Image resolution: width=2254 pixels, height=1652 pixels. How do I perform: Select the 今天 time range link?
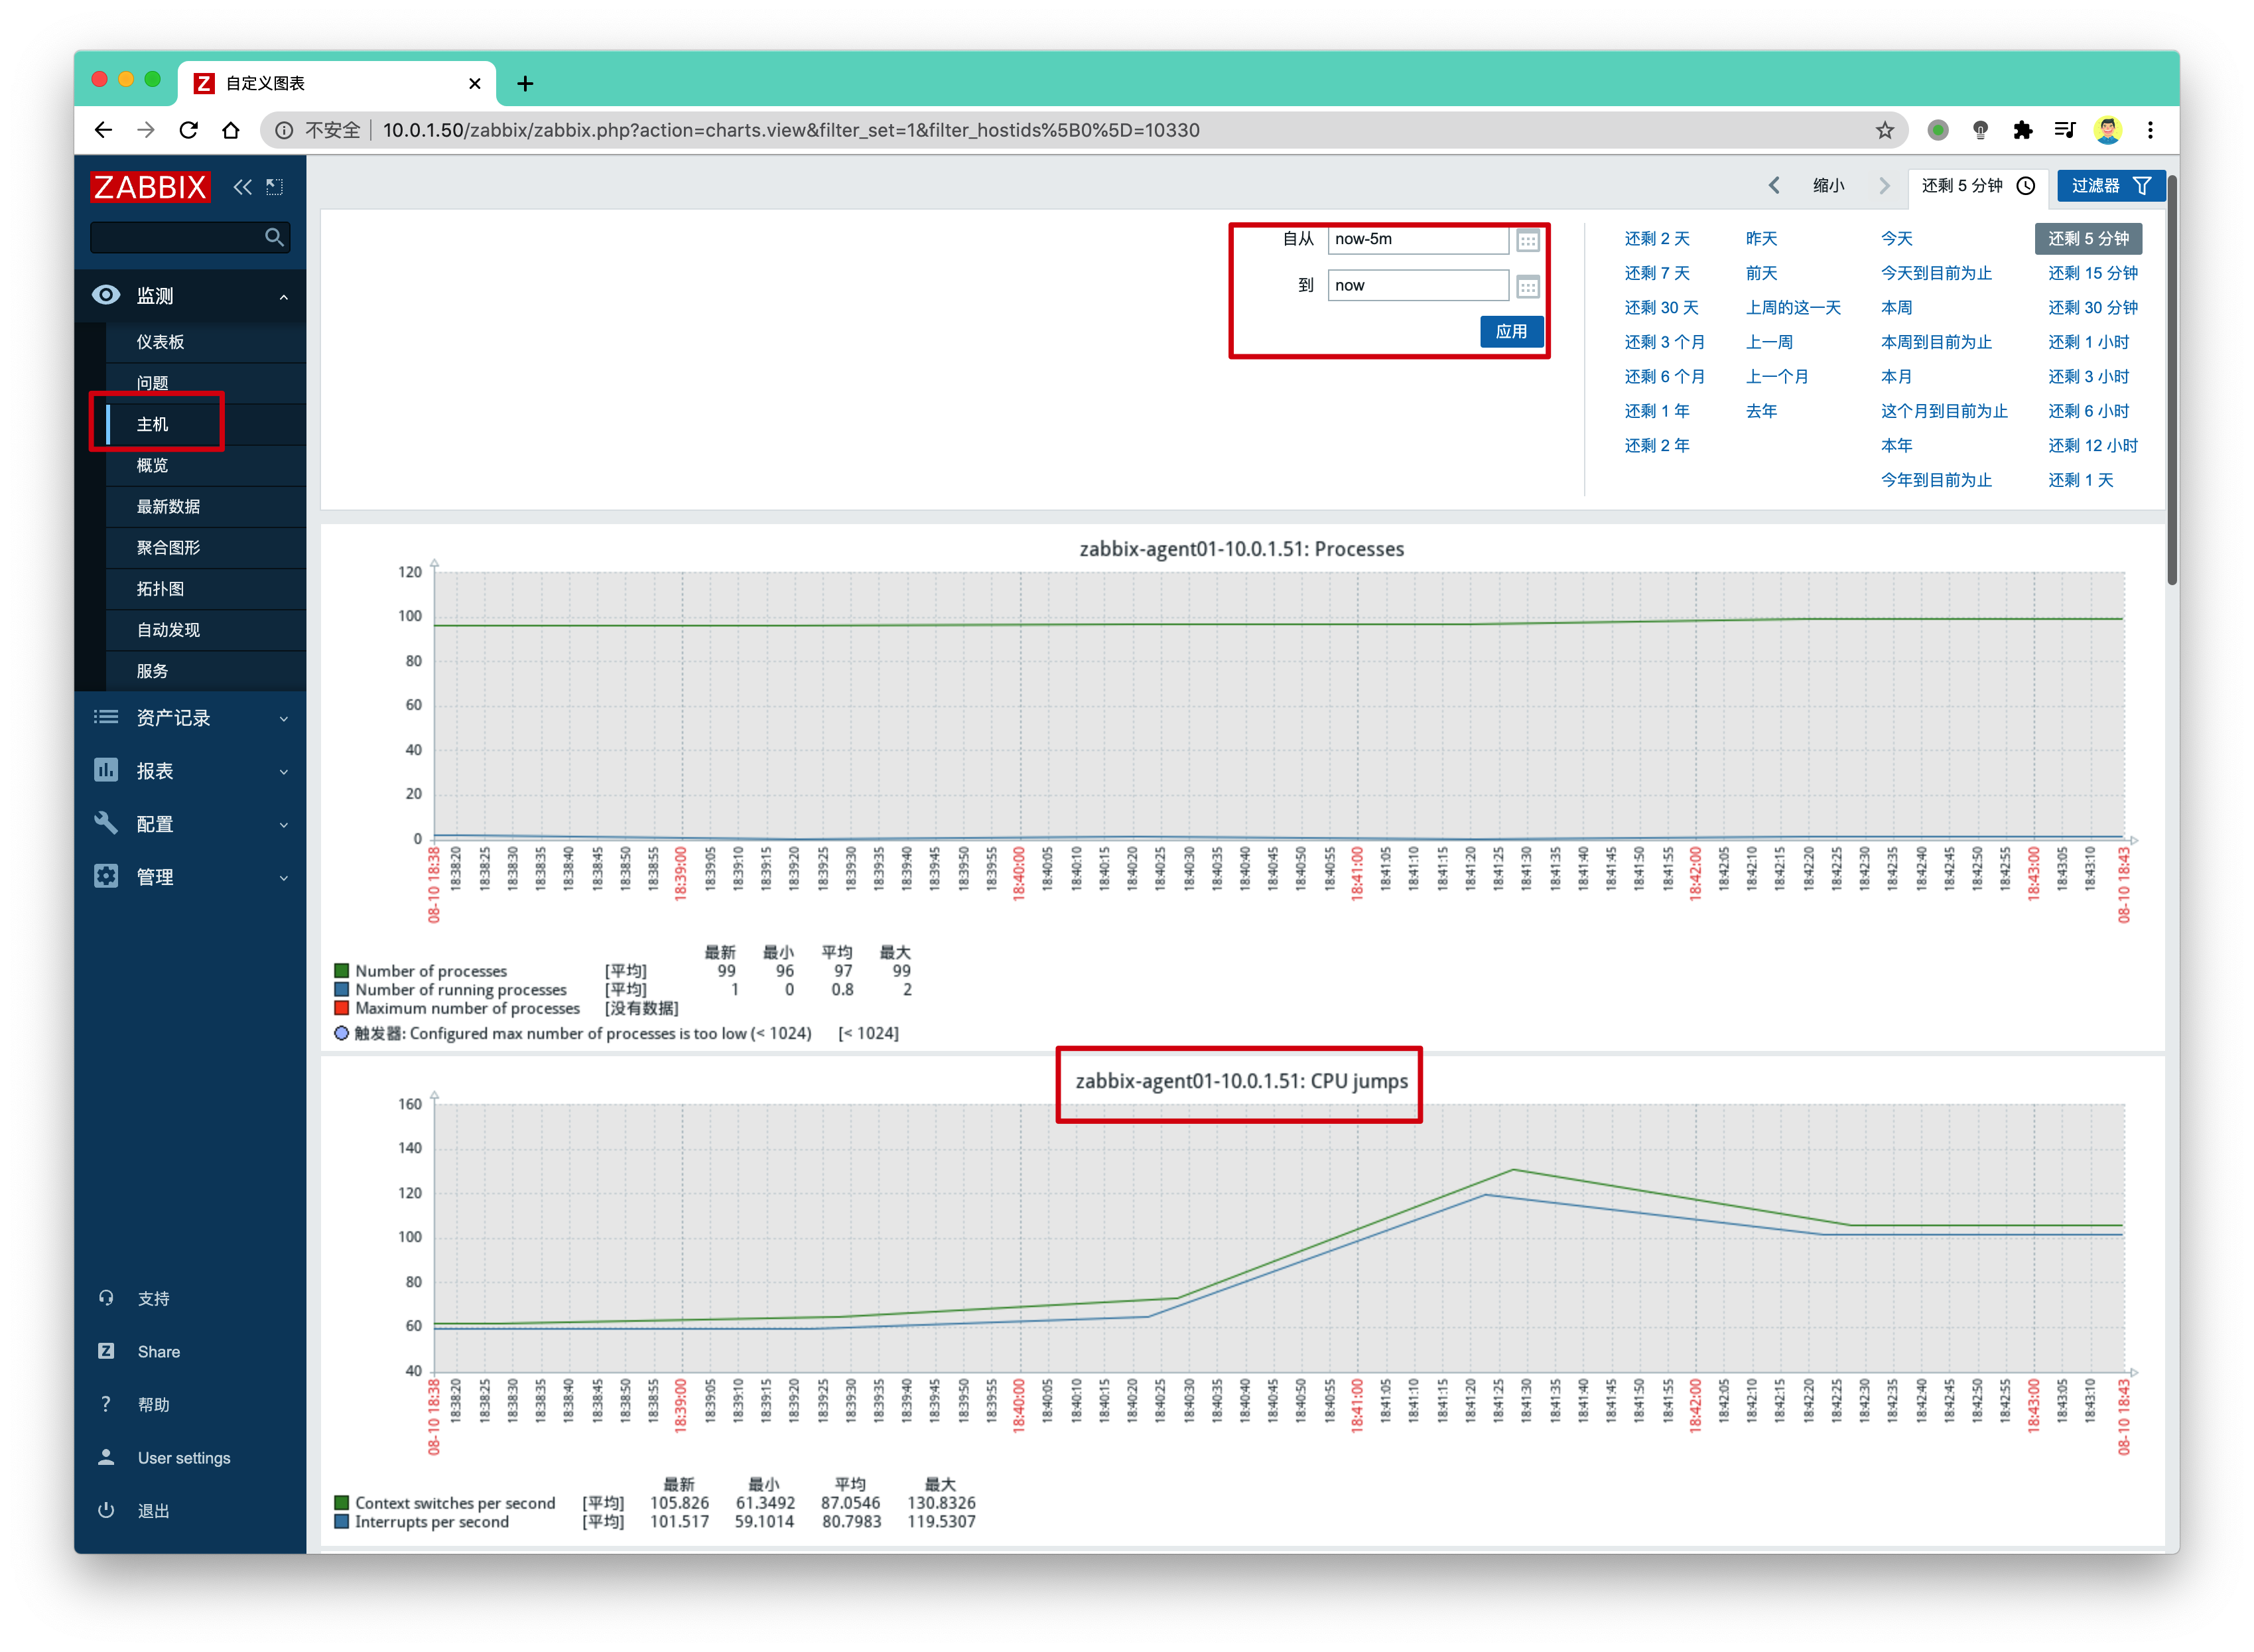click(1896, 239)
